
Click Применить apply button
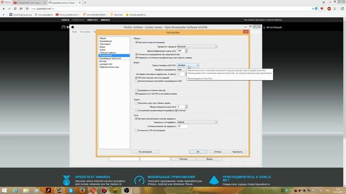point(237,152)
